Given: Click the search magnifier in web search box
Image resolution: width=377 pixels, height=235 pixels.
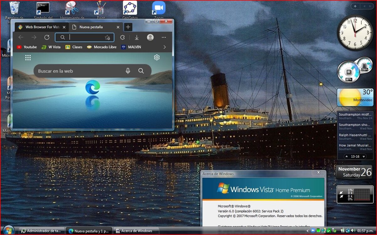Looking at the screenshot, I should [141, 71].
